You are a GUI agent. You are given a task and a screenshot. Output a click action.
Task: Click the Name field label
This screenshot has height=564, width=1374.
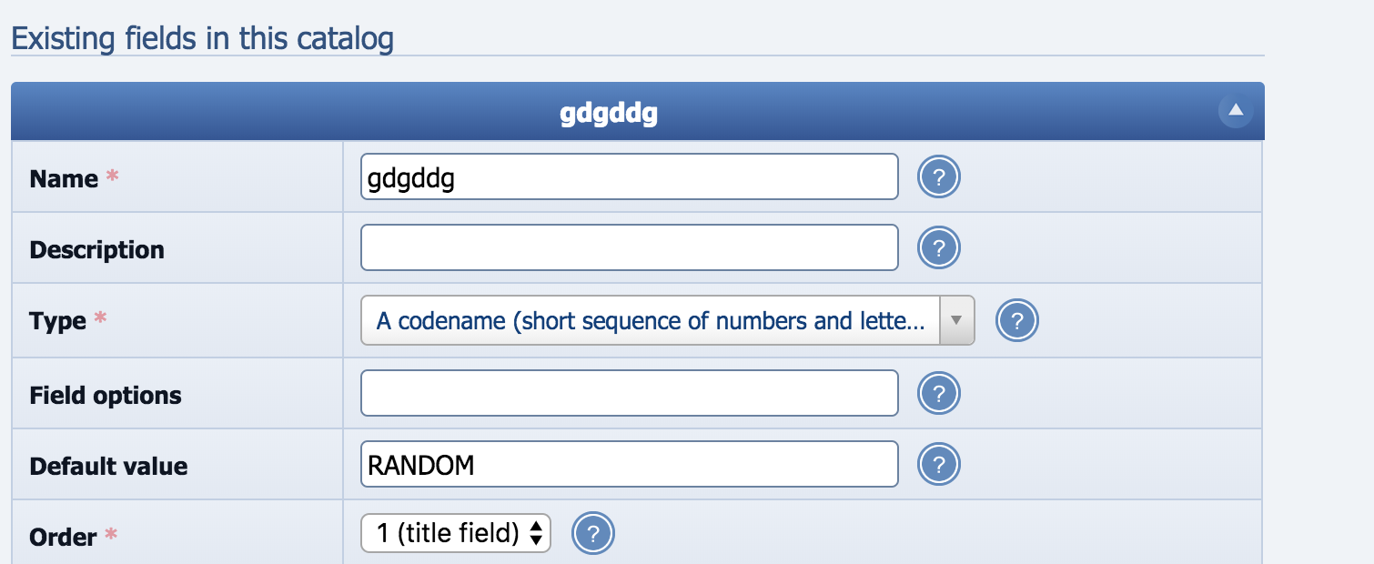pyautogui.click(x=64, y=179)
